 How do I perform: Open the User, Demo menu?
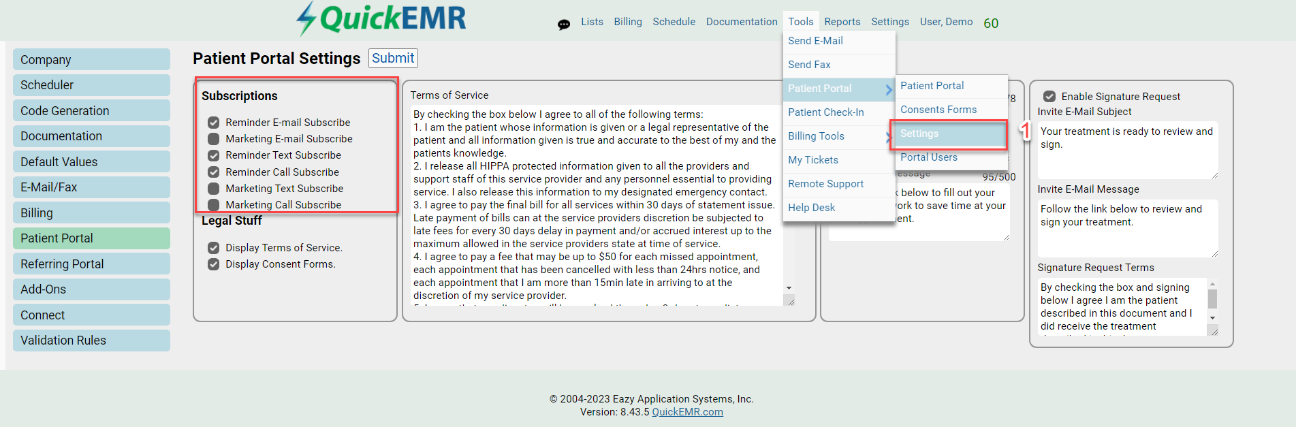947,22
